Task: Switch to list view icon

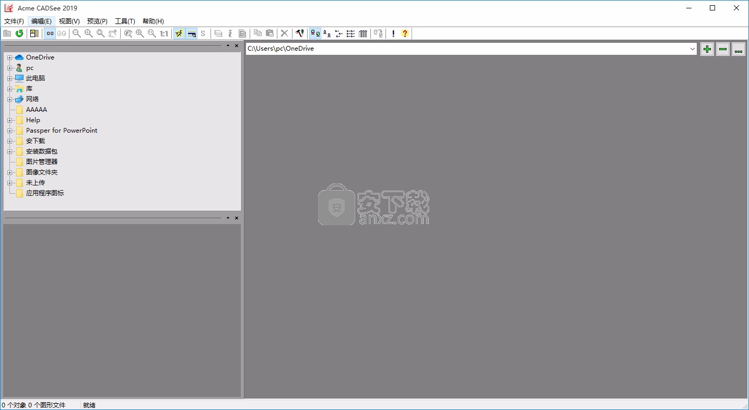Action: [339, 33]
